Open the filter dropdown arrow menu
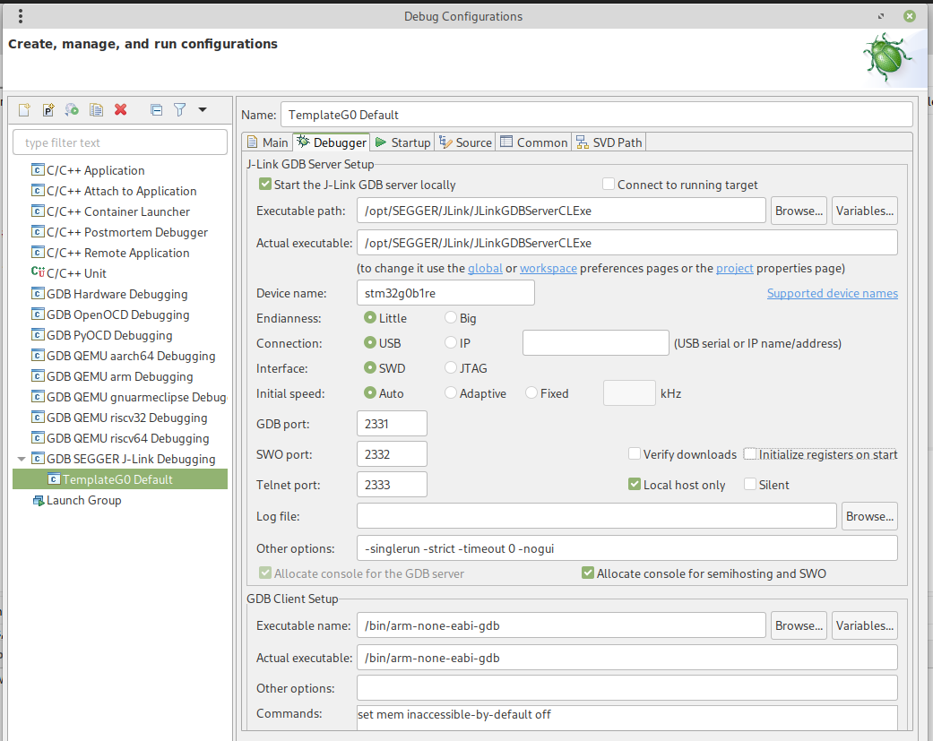The height and width of the screenshot is (741, 933). [203, 109]
